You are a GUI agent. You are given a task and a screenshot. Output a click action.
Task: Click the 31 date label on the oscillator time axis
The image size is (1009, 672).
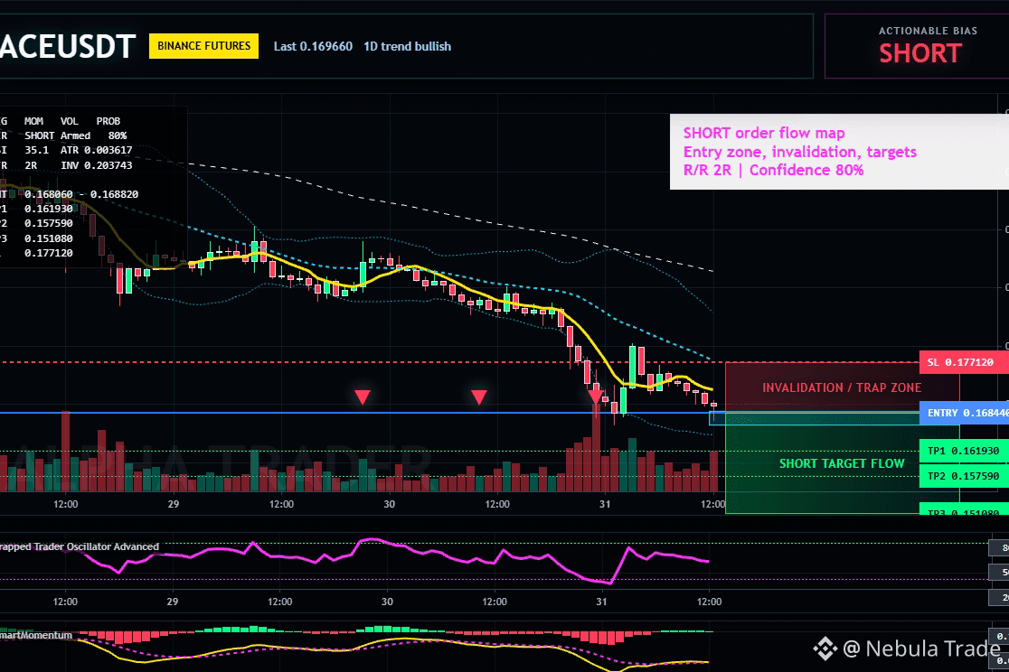point(601,602)
